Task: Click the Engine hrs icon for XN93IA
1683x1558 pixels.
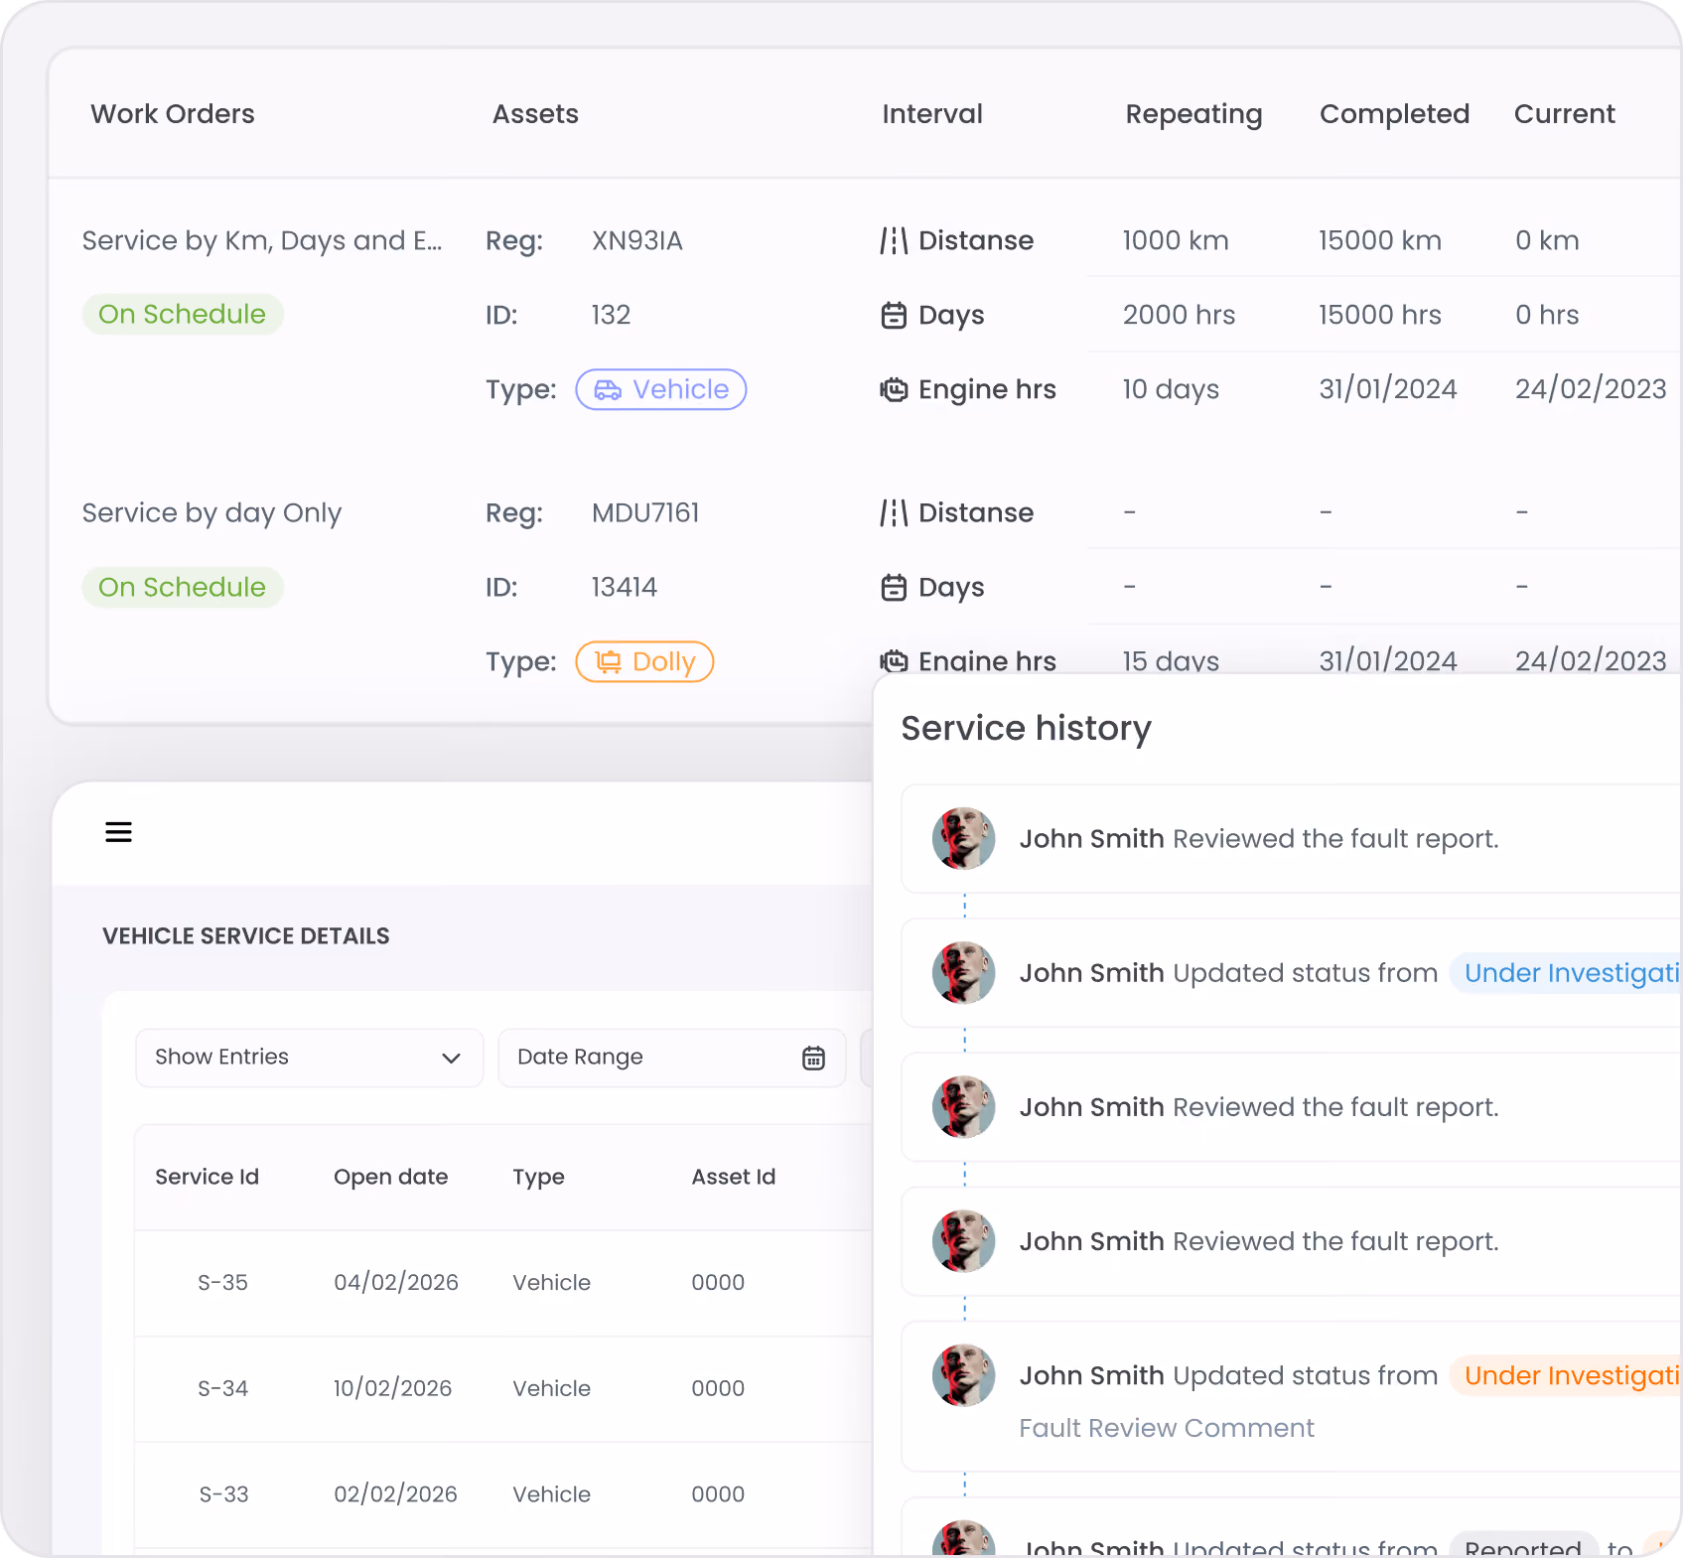Action: (x=894, y=389)
